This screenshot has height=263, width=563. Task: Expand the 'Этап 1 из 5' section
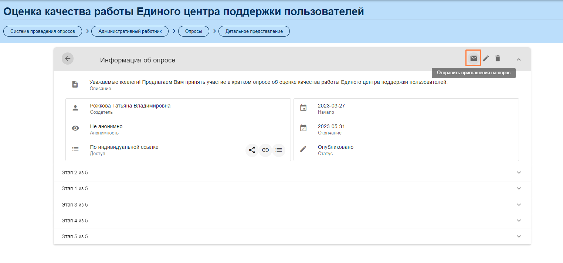[519, 188]
